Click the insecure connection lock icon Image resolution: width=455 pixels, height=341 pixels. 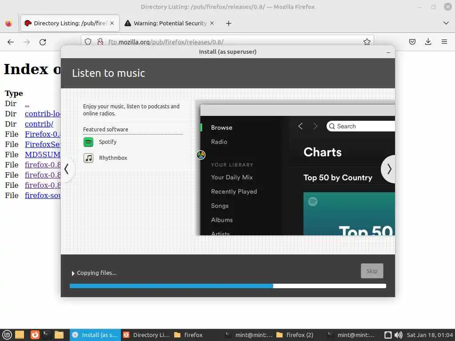coord(100,42)
